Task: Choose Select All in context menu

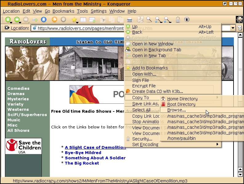Action: 142,110
